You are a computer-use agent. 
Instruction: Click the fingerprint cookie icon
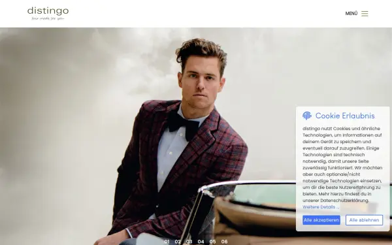coord(307,116)
